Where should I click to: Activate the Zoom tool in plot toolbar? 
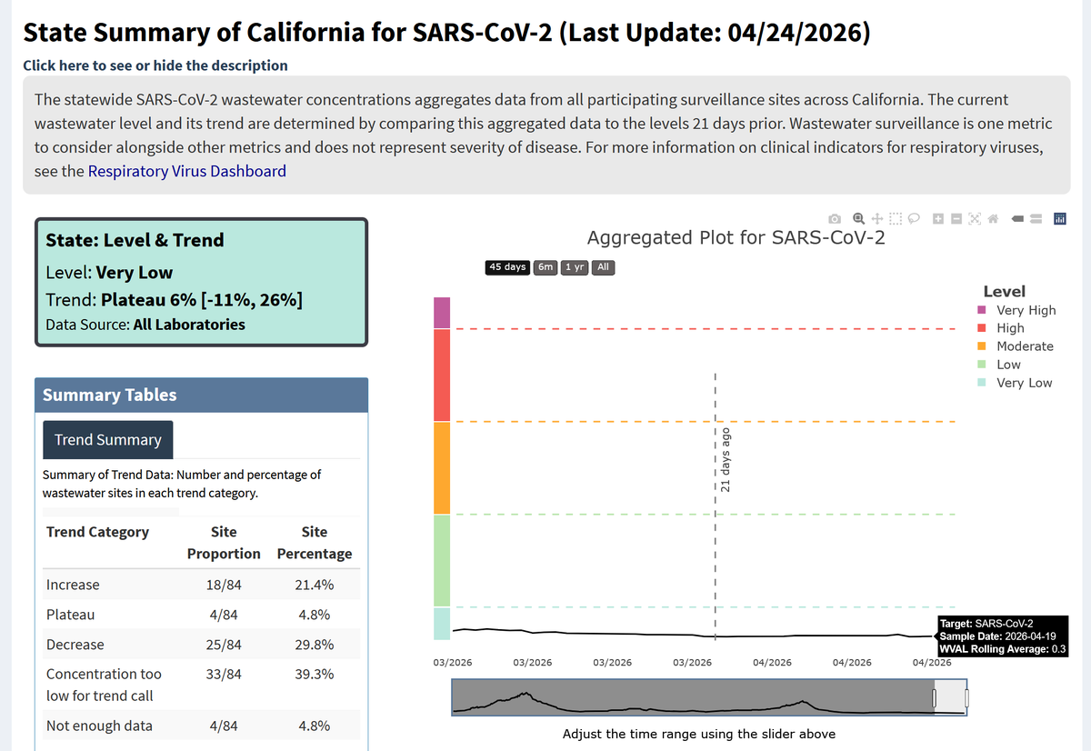click(x=859, y=219)
